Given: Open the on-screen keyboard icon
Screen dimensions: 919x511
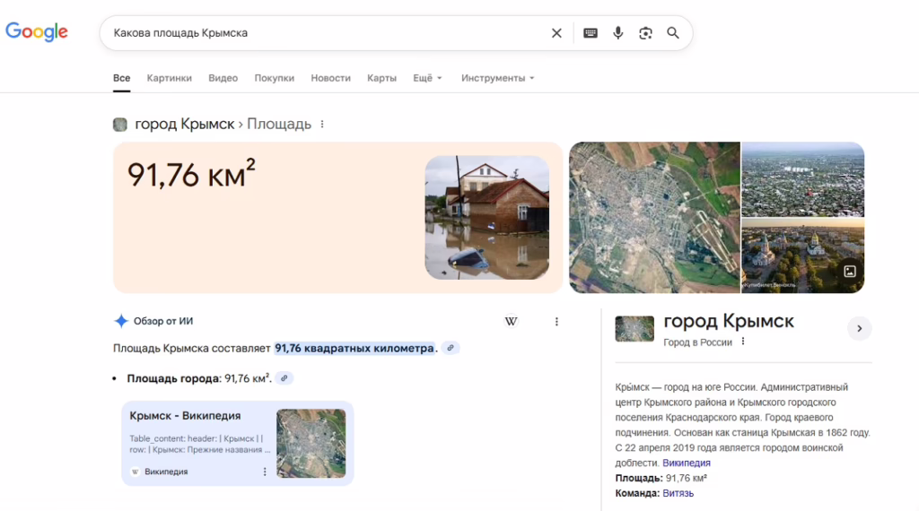Looking at the screenshot, I should pos(591,33).
